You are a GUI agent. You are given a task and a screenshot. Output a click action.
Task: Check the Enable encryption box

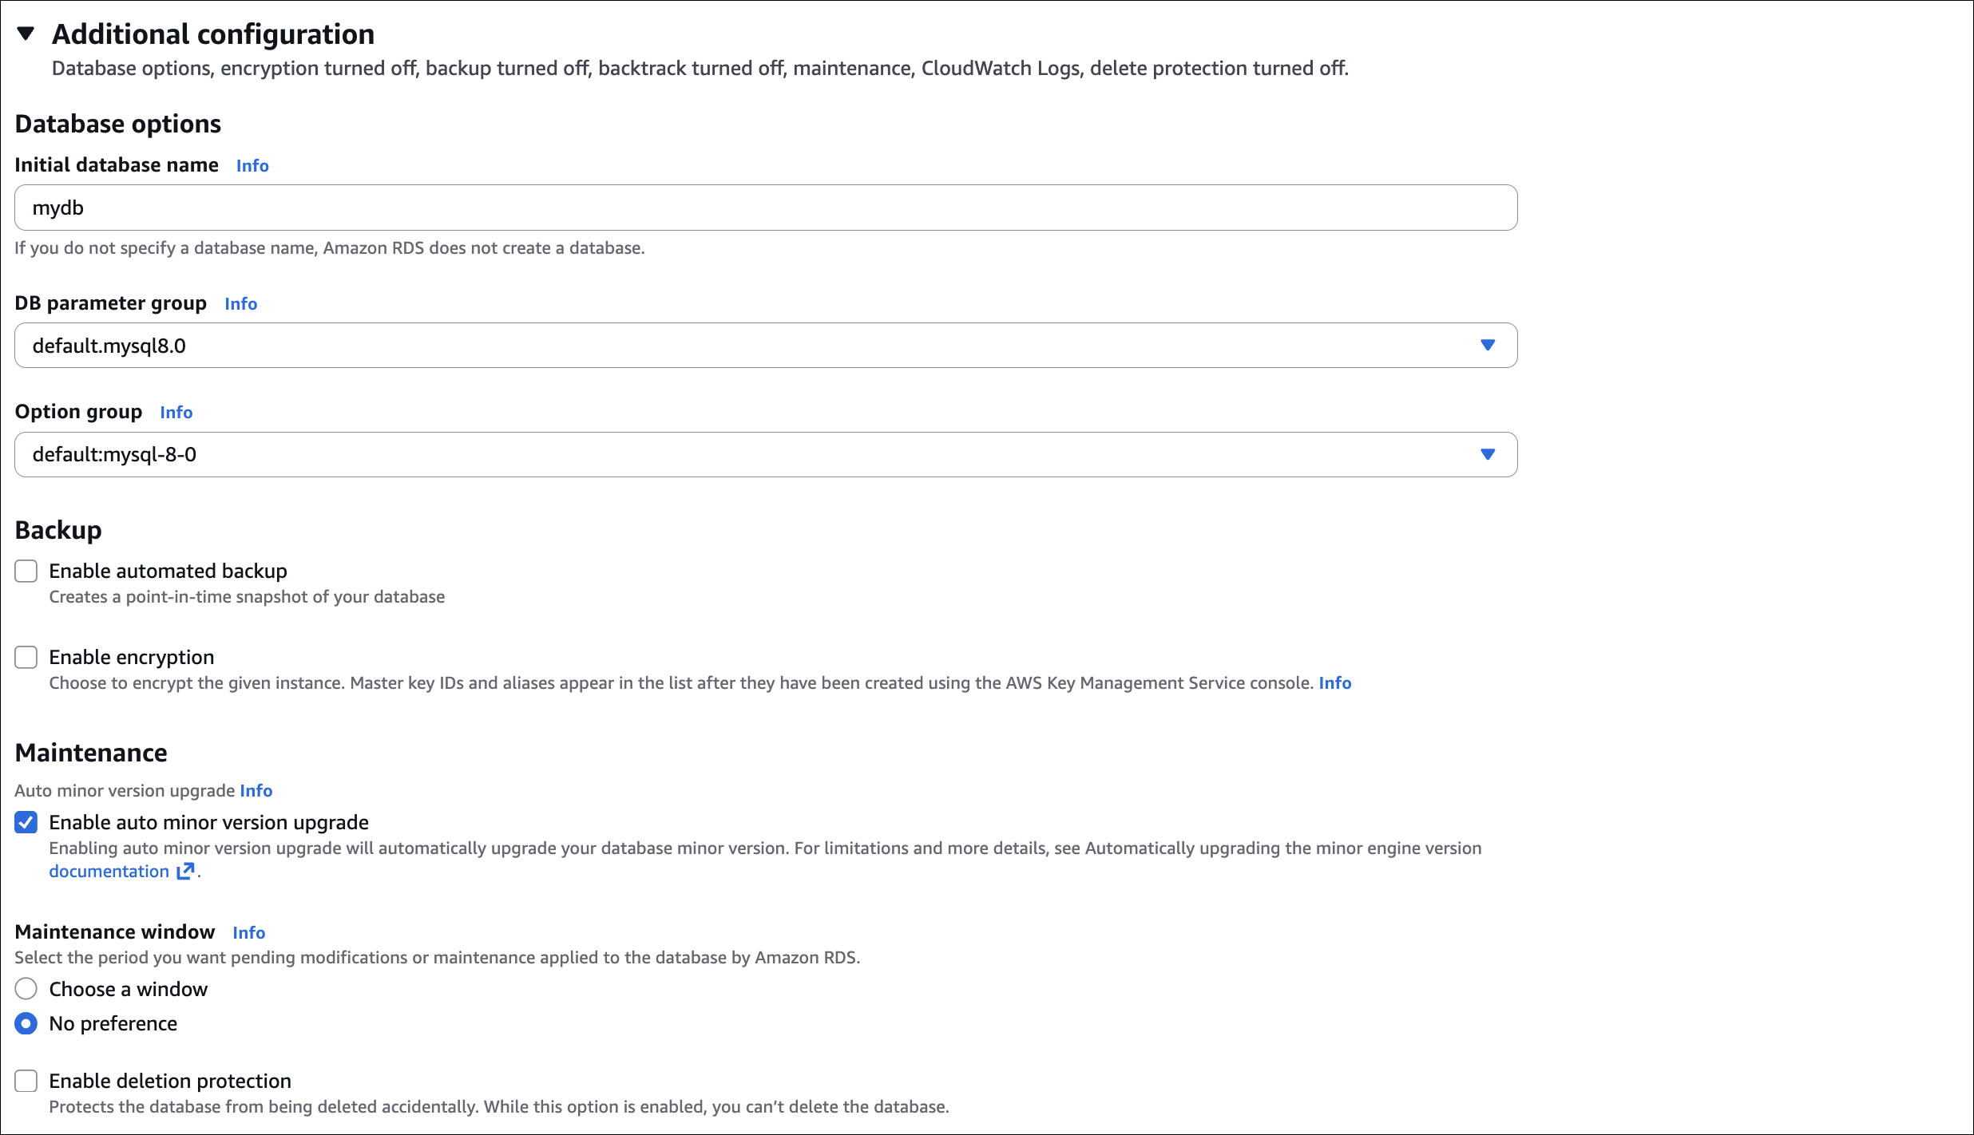coord(26,657)
